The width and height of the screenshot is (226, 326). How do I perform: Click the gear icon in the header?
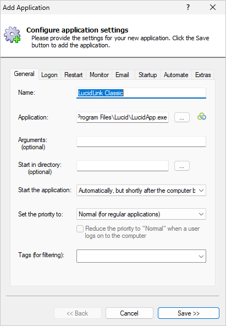point(12,35)
